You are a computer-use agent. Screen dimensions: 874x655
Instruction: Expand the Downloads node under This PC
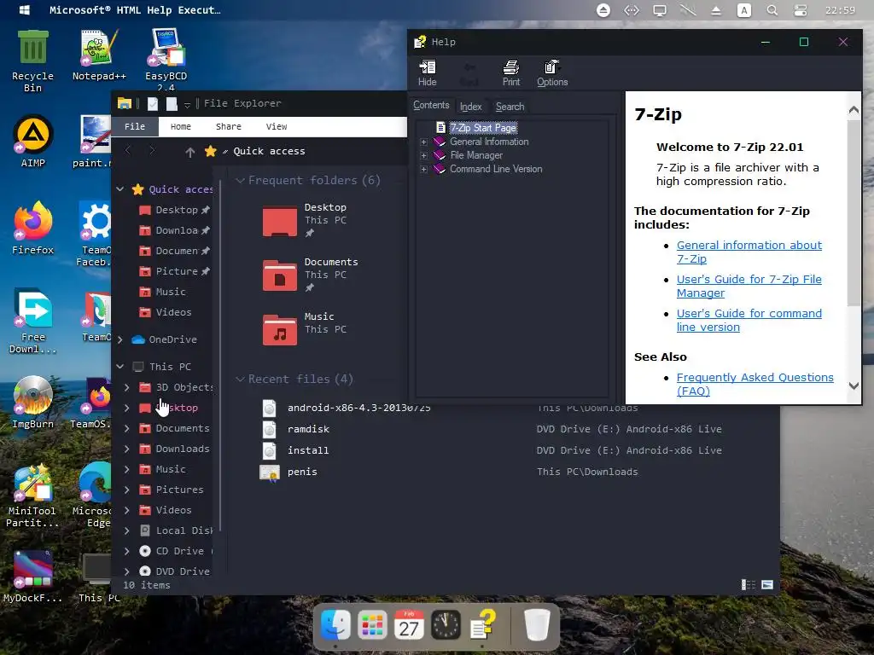click(127, 449)
